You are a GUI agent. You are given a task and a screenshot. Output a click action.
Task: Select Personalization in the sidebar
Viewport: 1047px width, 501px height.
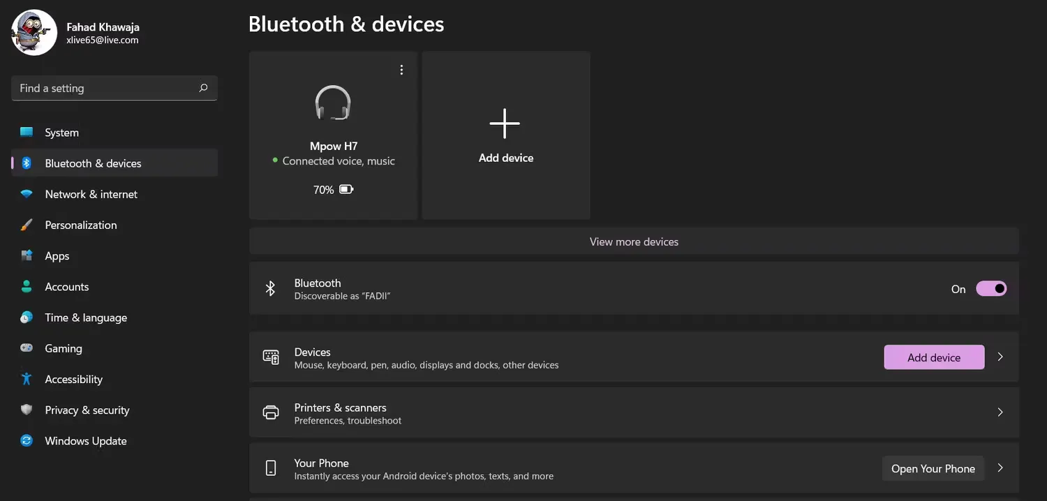click(x=80, y=225)
